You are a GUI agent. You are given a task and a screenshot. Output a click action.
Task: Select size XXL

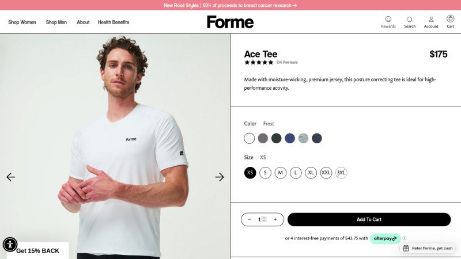coord(326,173)
